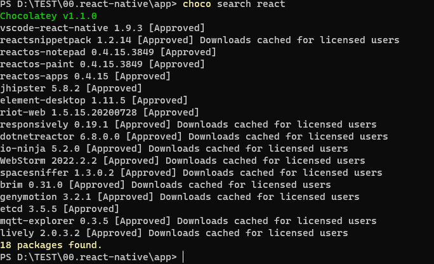Viewport: 434px width, 264px height.
Task: Select the 'genymotion 3.2.1' entry
Action: click(180, 197)
